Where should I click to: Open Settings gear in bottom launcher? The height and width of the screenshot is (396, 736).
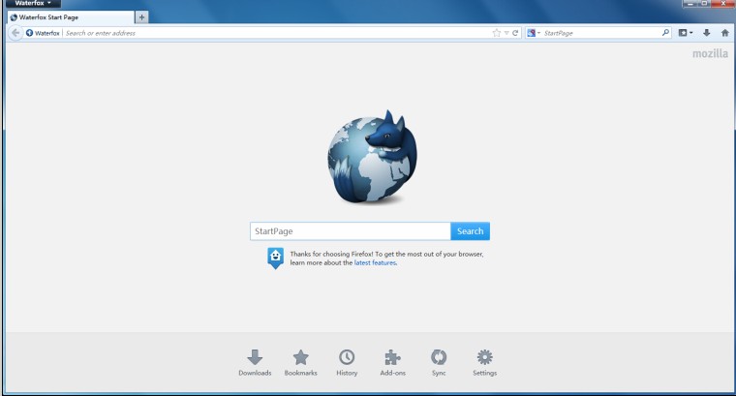pos(485,363)
